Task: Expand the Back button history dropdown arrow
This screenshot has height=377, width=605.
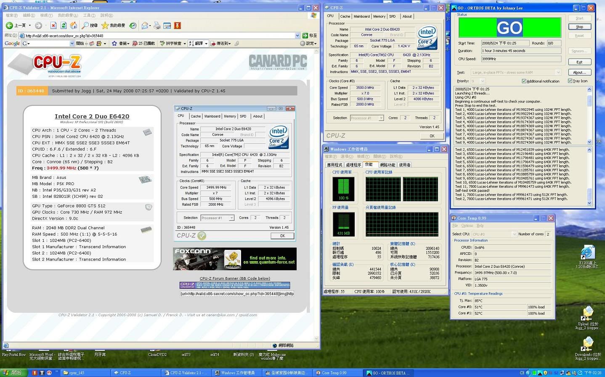Action: (30, 25)
